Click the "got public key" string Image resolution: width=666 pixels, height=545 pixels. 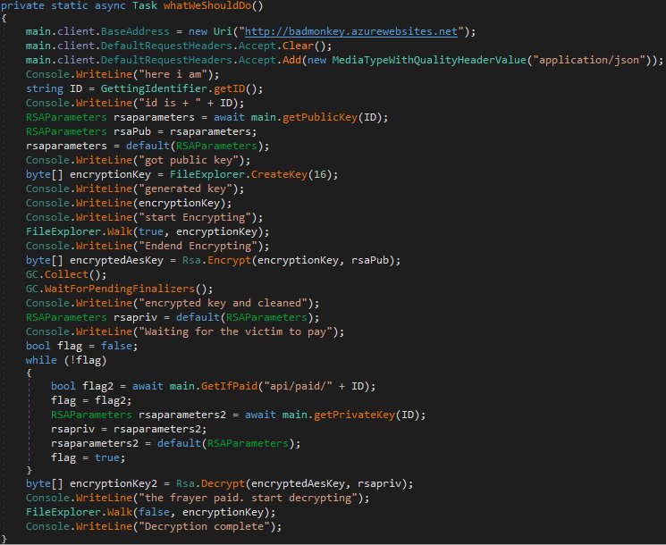(188, 160)
